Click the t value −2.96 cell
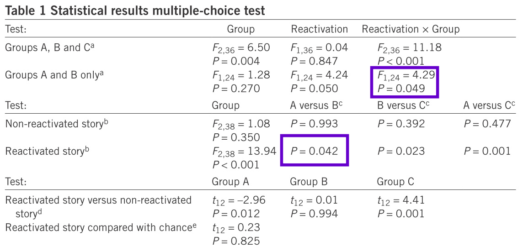The image size is (523, 252). click(238, 200)
